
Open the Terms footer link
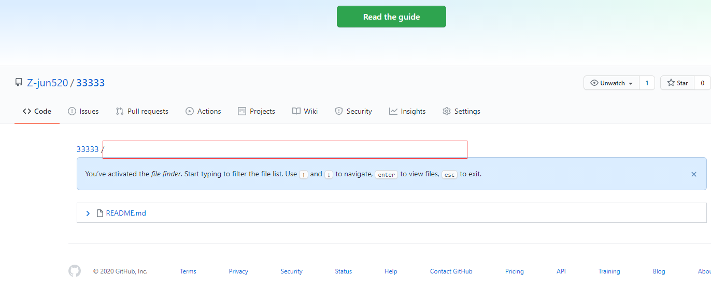tap(188, 271)
